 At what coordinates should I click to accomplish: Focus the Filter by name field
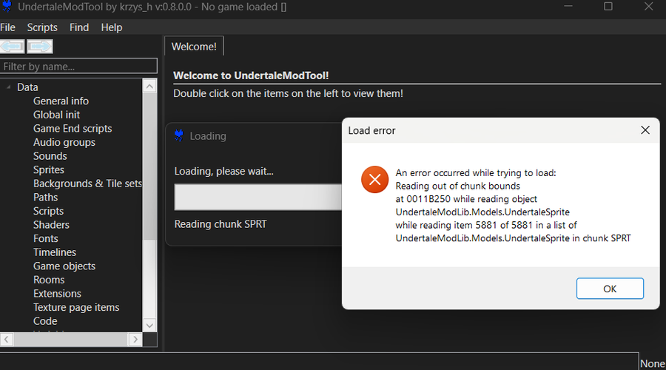point(78,67)
